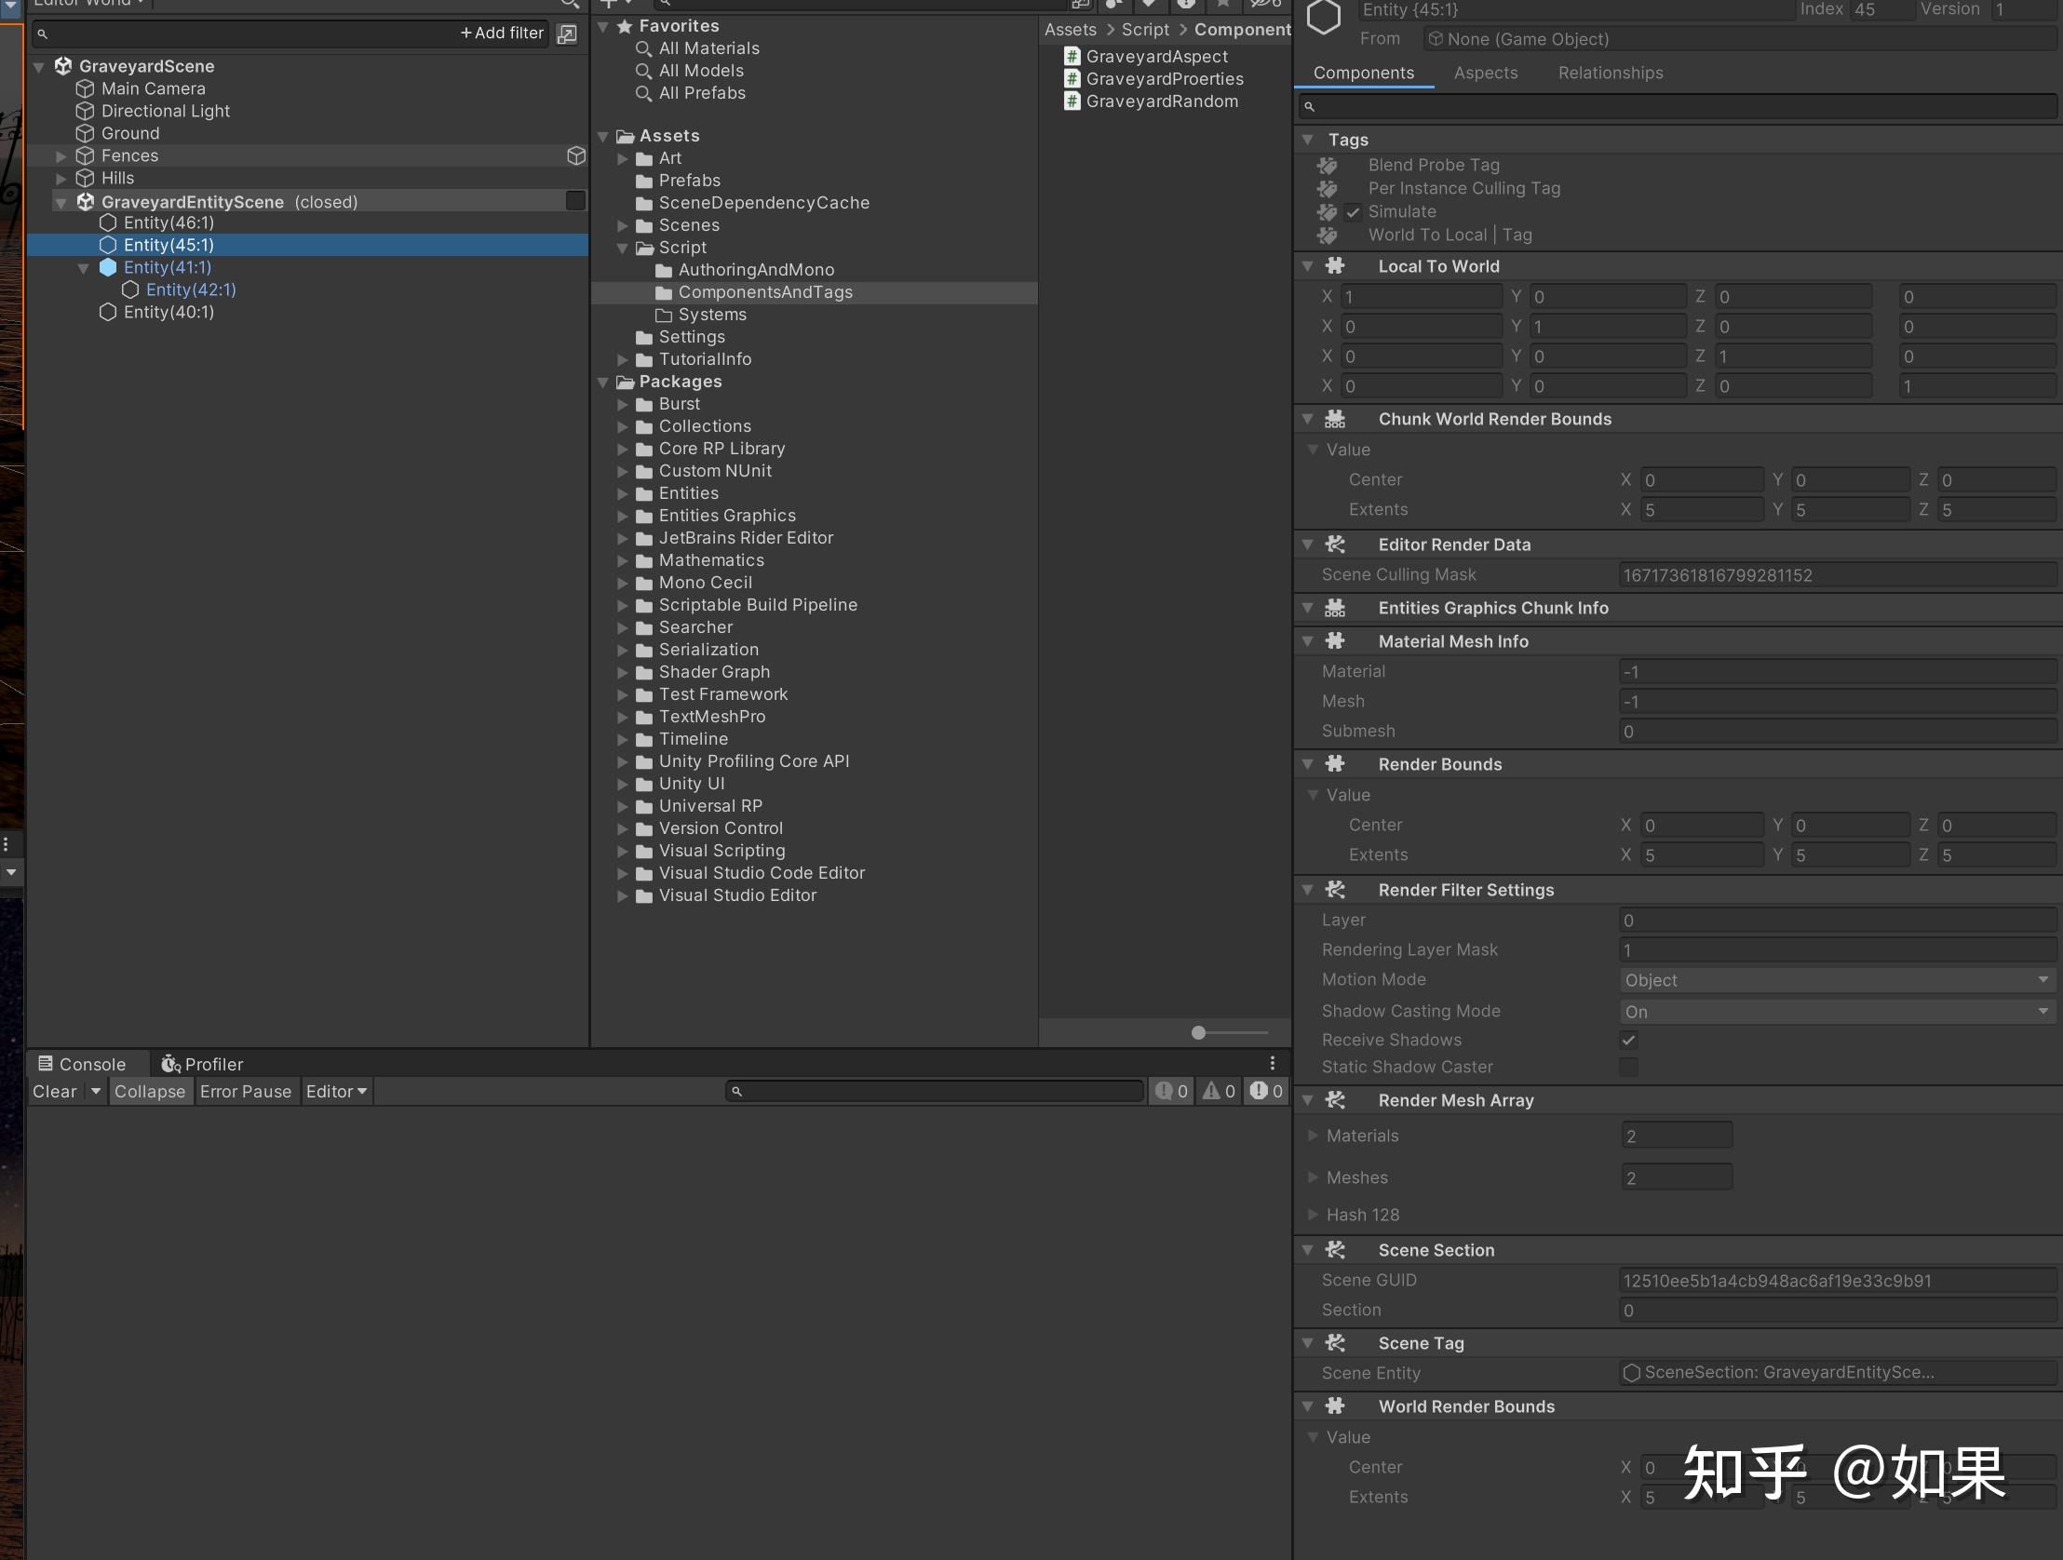The width and height of the screenshot is (2063, 1560).
Task: Open the Local To World component icon
Action: [x=1336, y=266]
